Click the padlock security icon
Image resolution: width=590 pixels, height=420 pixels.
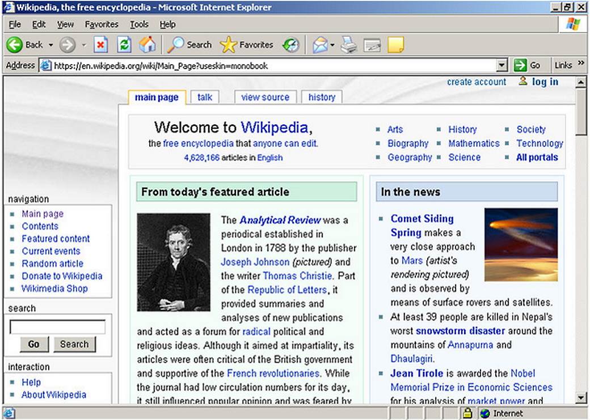point(466,413)
